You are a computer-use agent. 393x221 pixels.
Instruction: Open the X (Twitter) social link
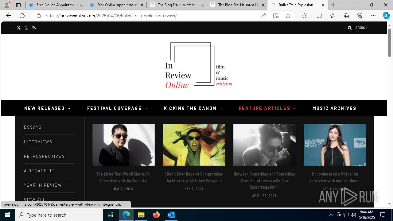(x=18, y=28)
